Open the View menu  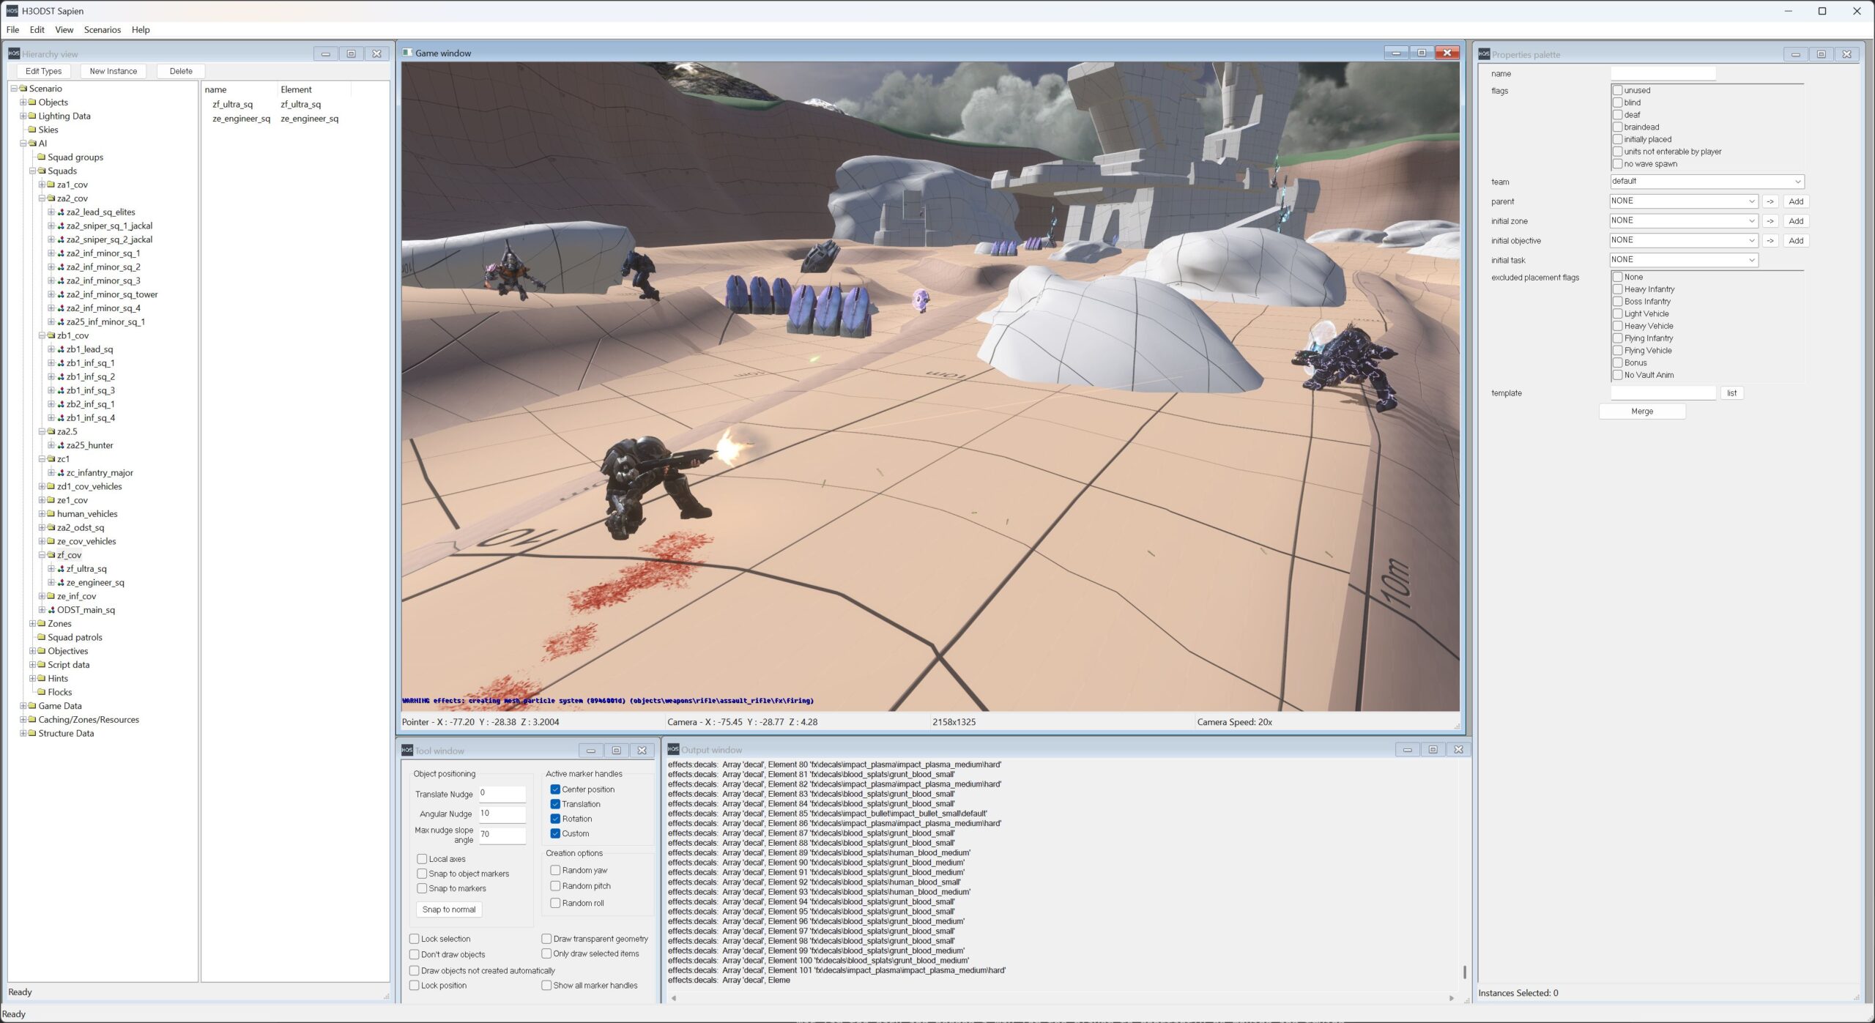tap(64, 30)
